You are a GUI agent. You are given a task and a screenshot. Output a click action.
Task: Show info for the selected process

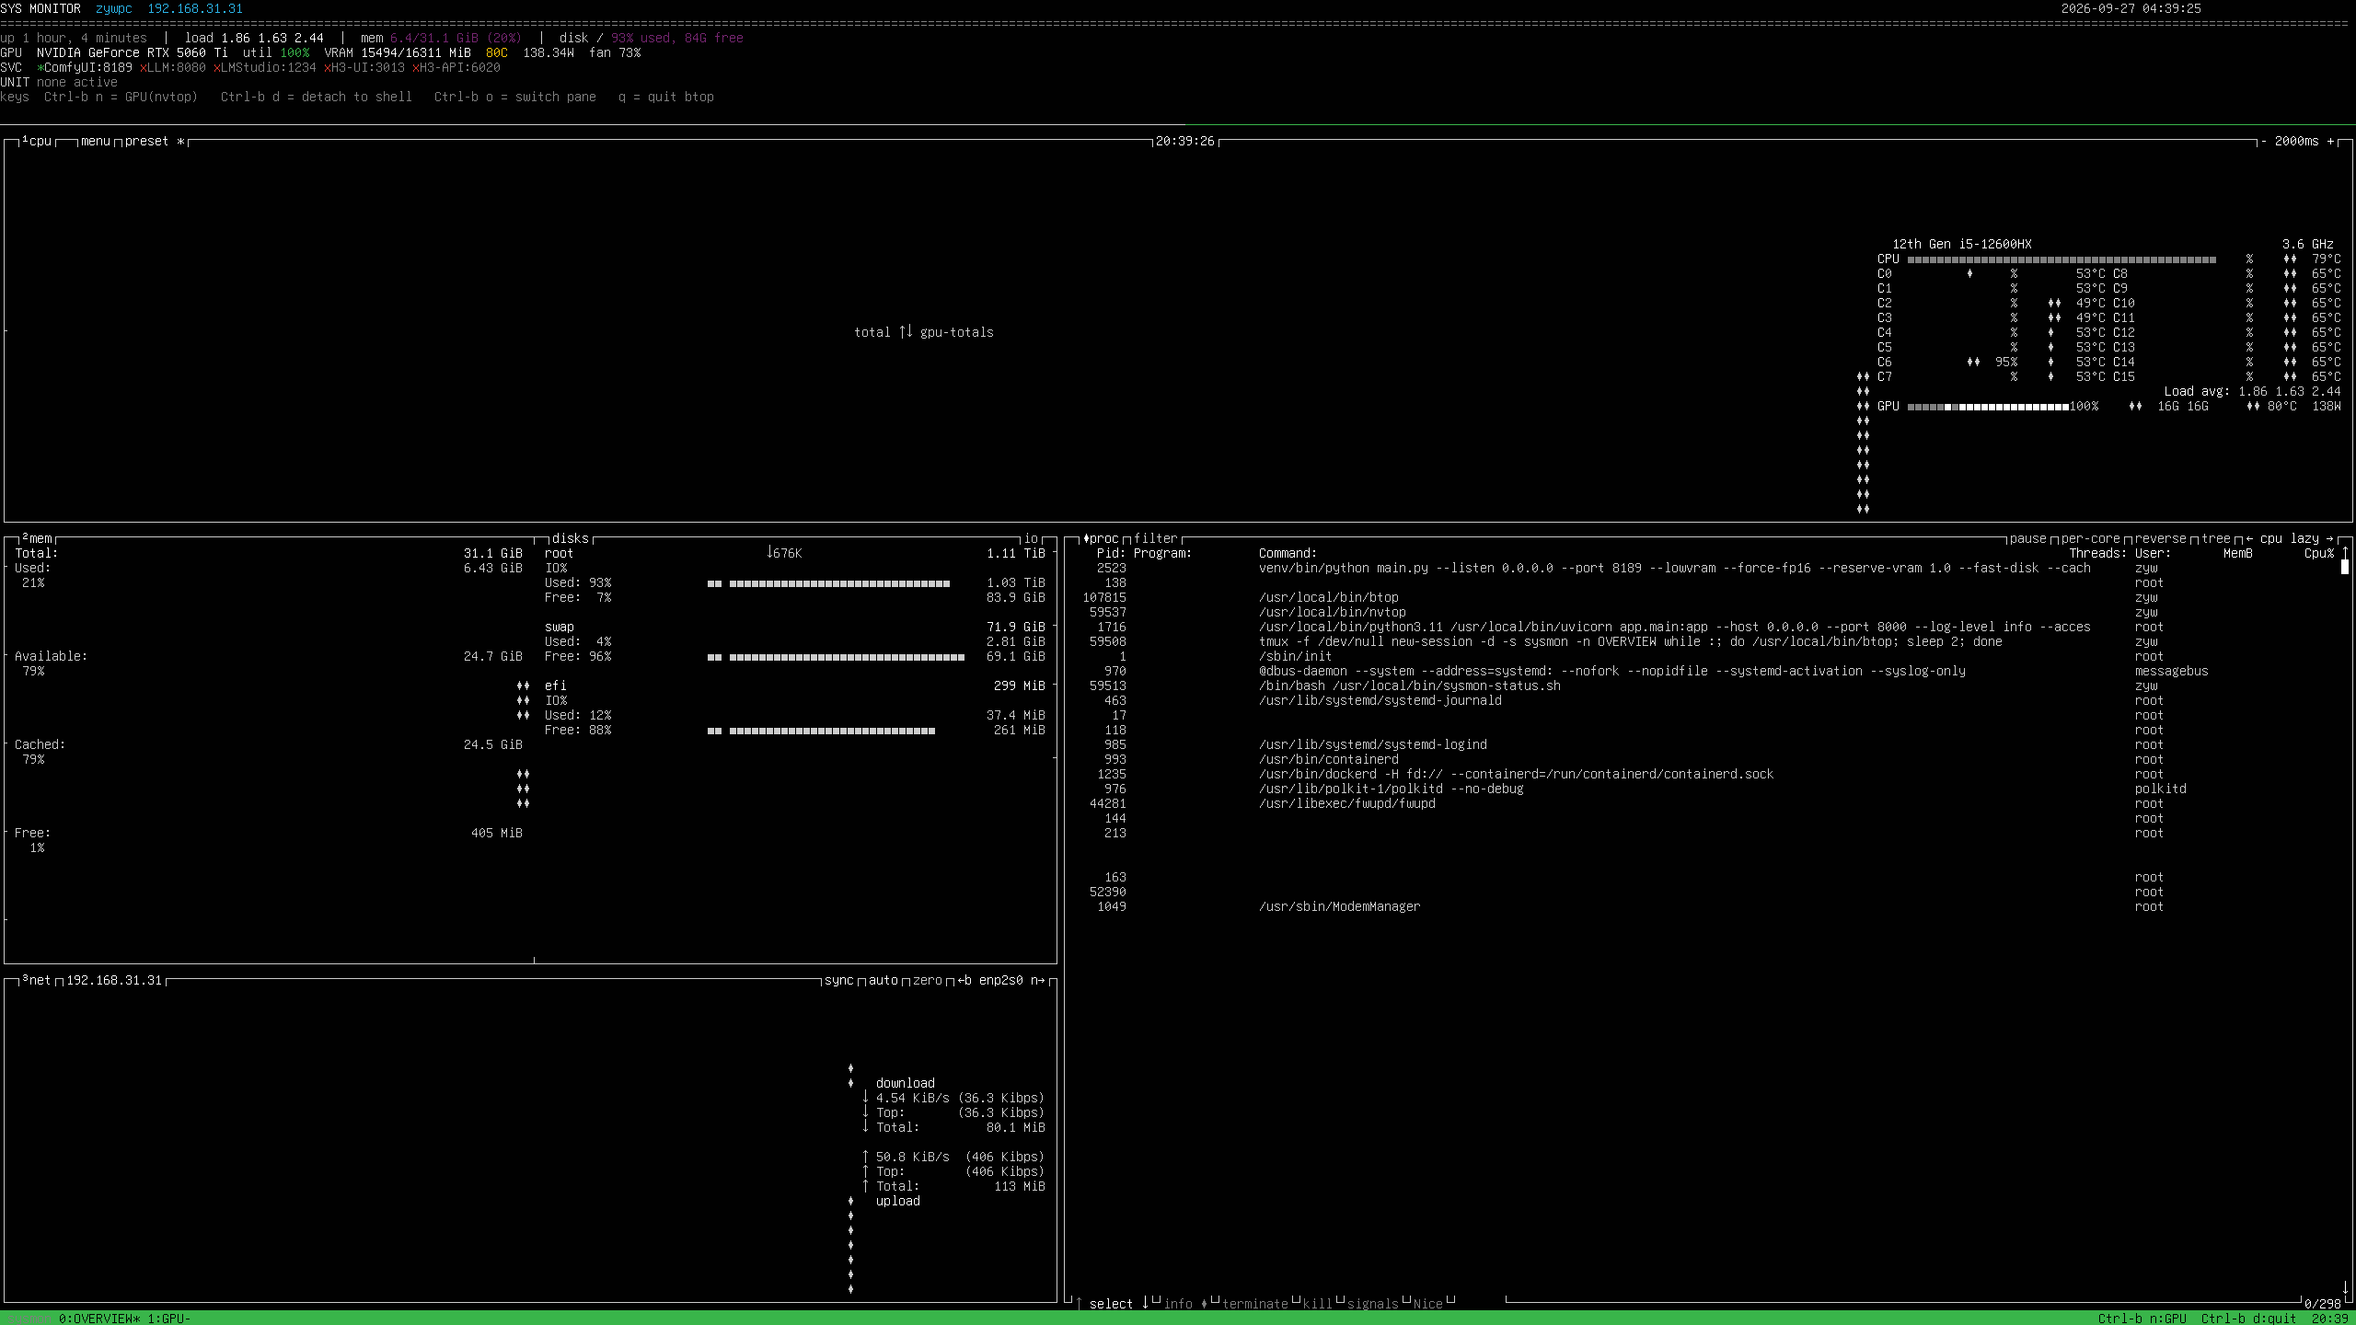tap(1178, 1304)
